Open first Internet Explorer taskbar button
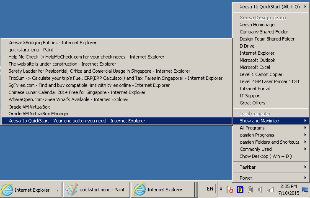Viewport: 310px width, 198px height. [31, 190]
